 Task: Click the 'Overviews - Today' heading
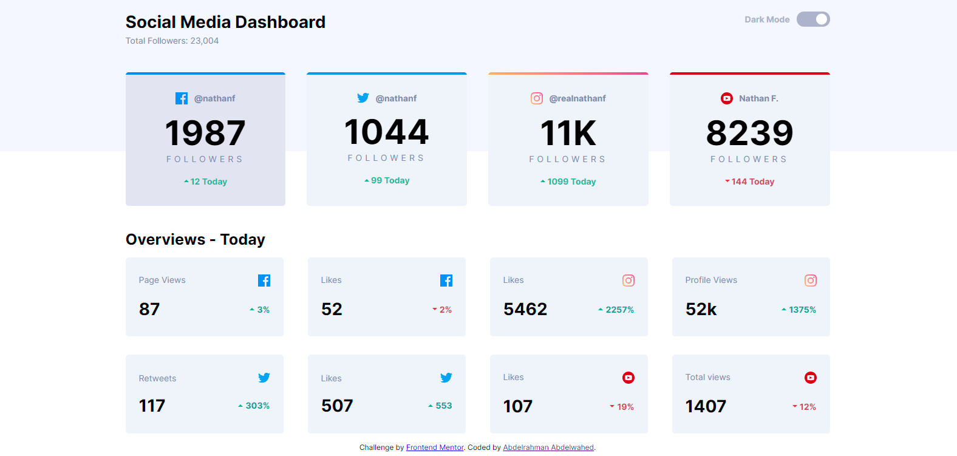196,239
